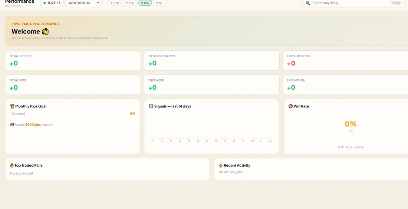The width and height of the screenshot is (408, 209).
Task: Click the bullseye icon on Win Rate
Action: click(290, 106)
